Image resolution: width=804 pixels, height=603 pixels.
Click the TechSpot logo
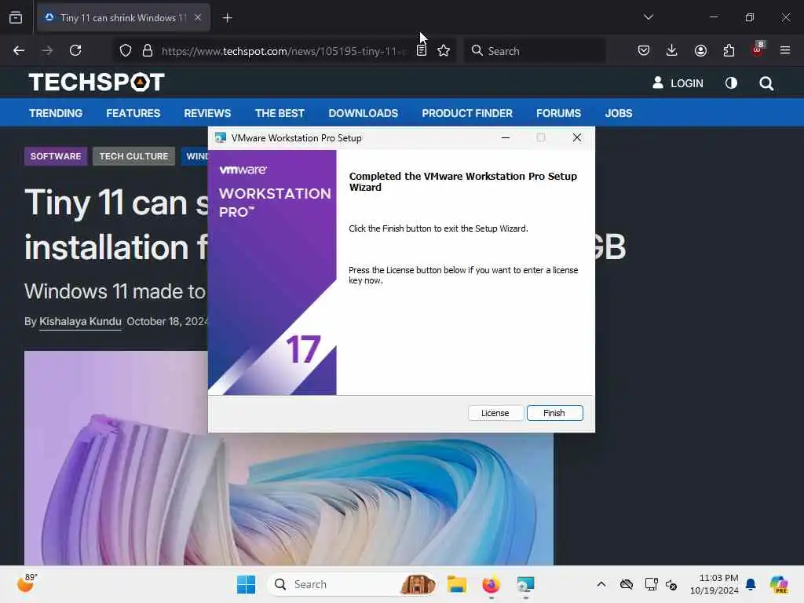pyautogui.click(x=97, y=82)
